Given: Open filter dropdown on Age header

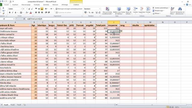Looking at the screenshot, I should pos(36,25).
